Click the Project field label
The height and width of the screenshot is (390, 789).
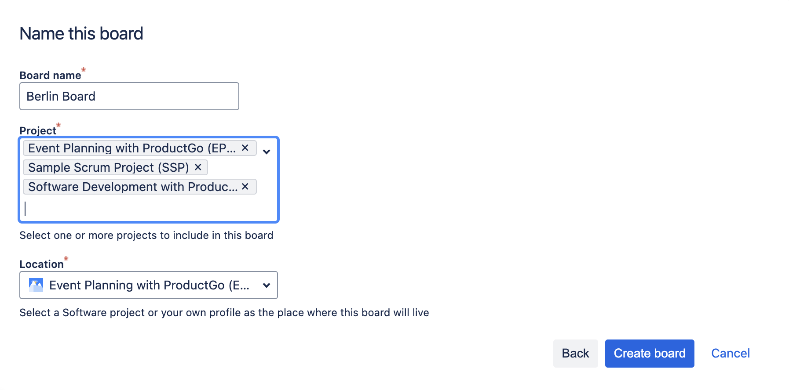click(x=38, y=131)
